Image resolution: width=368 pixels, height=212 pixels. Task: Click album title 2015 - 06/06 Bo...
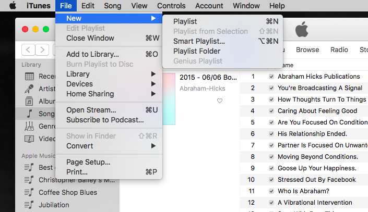[x=208, y=77]
